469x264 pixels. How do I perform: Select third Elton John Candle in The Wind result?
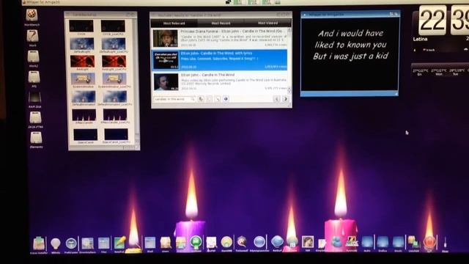(220, 81)
